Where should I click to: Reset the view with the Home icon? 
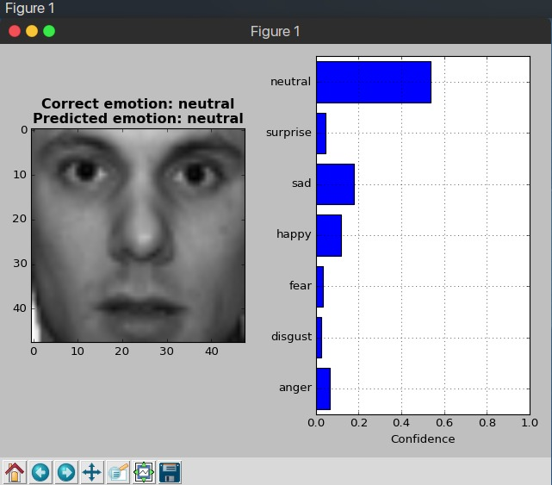15,472
